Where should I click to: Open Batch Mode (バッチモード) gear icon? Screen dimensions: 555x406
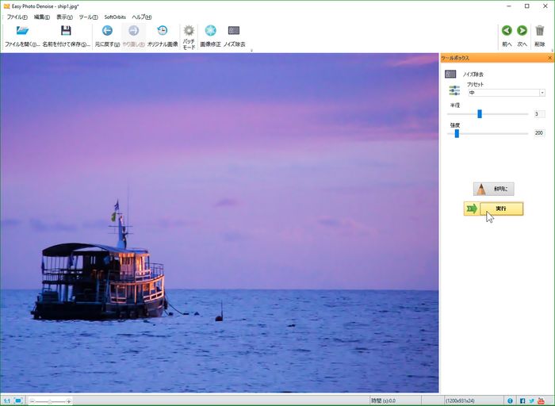tap(189, 31)
